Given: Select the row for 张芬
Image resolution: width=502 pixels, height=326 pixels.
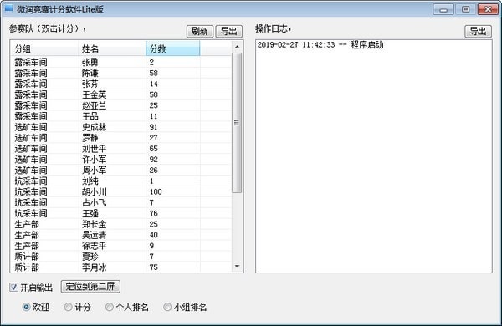Looking at the screenshot, I should tap(121, 84).
